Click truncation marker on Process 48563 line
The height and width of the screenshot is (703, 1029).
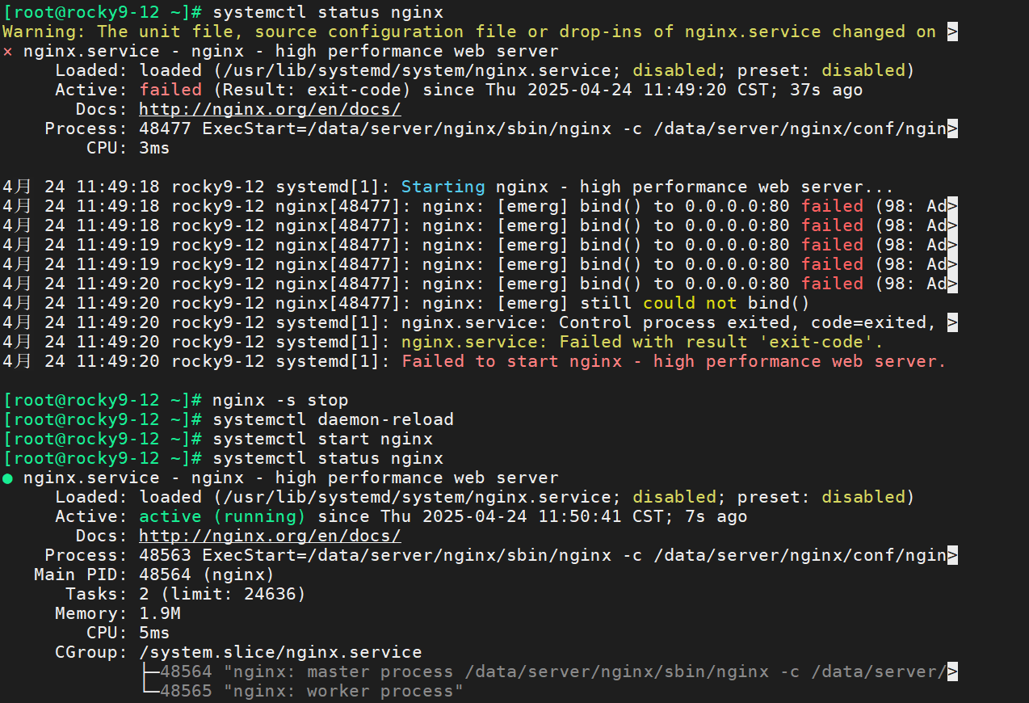953,555
